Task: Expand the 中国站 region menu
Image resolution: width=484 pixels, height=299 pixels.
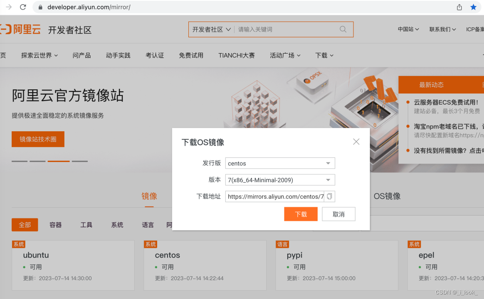Action: [x=408, y=29]
